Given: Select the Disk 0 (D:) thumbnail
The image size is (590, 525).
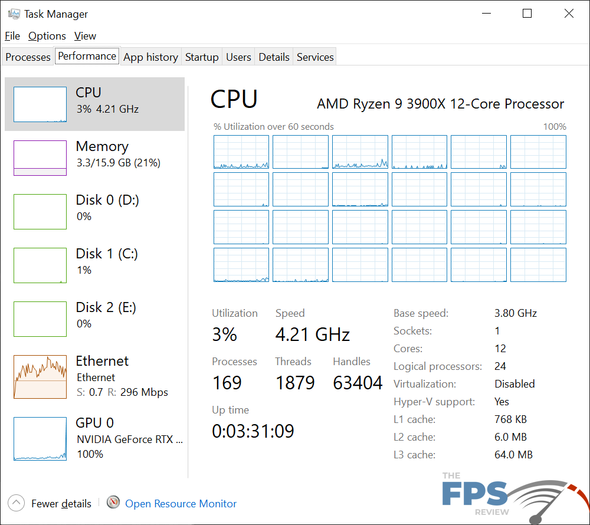Looking at the screenshot, I should coord(40,212).
